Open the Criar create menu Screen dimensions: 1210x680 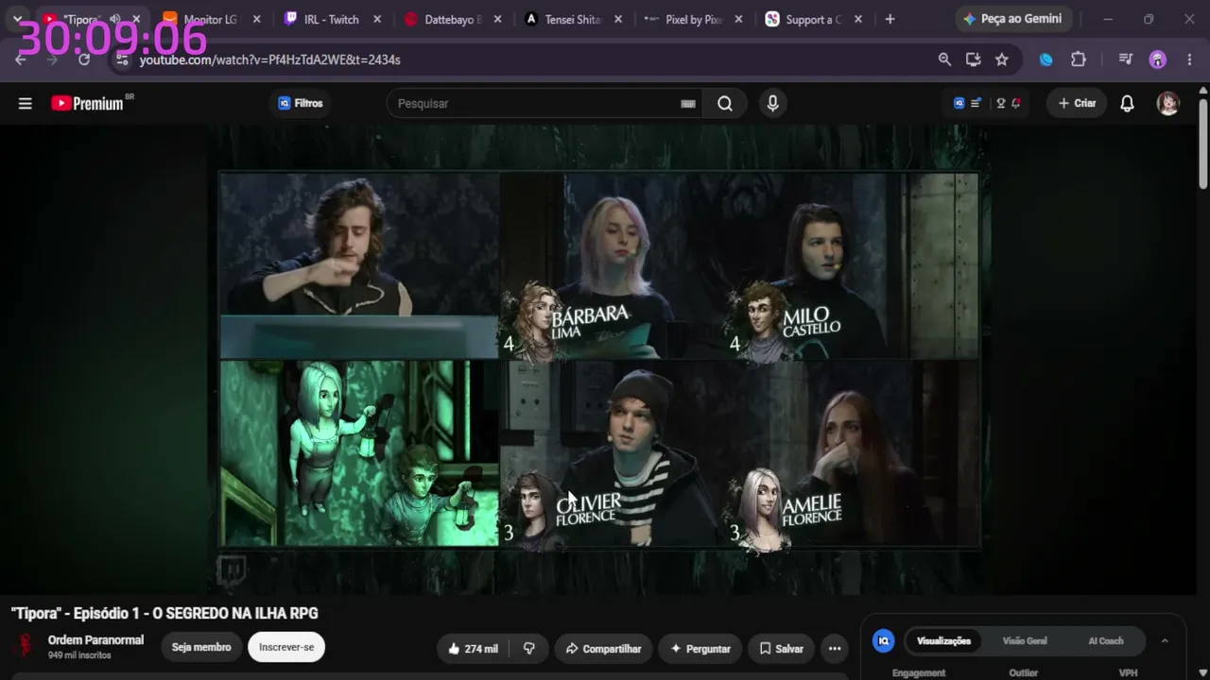(x=1077, y=104)
